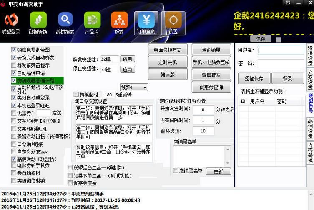The image size is (314, 210).
Task: Click the 查询销量 button
Action: click(211, 50)
